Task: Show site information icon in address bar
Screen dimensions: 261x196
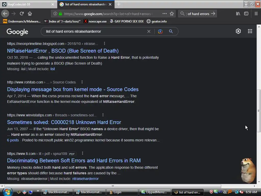Action: tap(55, 14)
